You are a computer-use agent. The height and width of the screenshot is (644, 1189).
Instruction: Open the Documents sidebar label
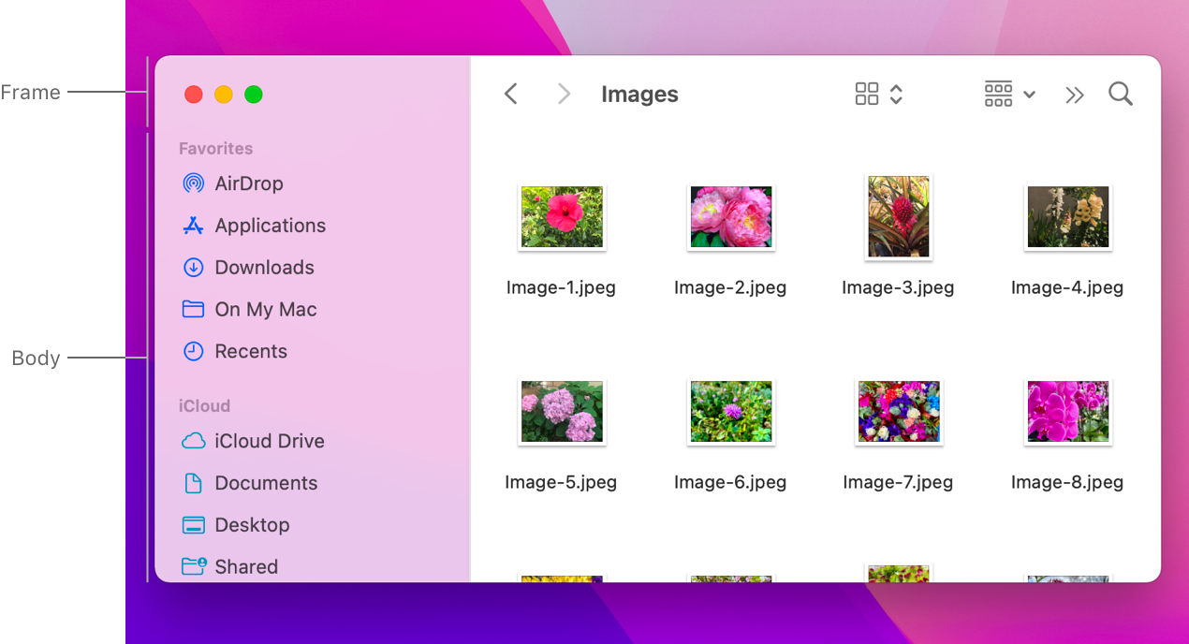click(266, 483)
